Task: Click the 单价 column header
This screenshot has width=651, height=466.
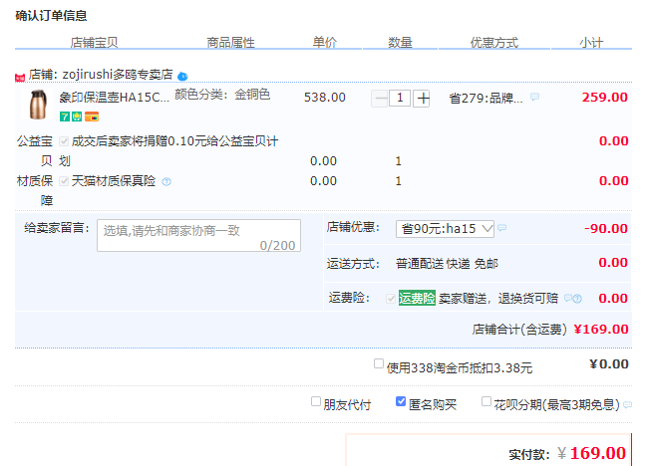Action: tap(325, 42)
